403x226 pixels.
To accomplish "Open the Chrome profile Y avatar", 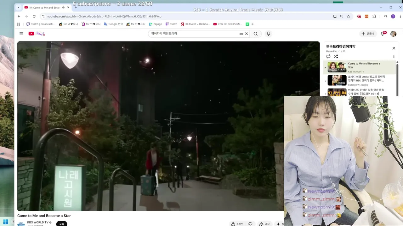I will (x=393, y=16).
